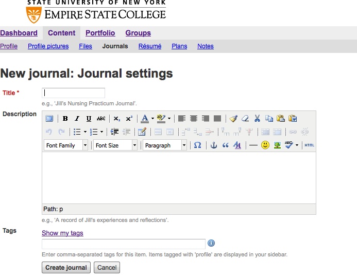Open the Résumé subpage
This screenshot has width=357, height=279.
pyautogui.click(x=150, y=46)
